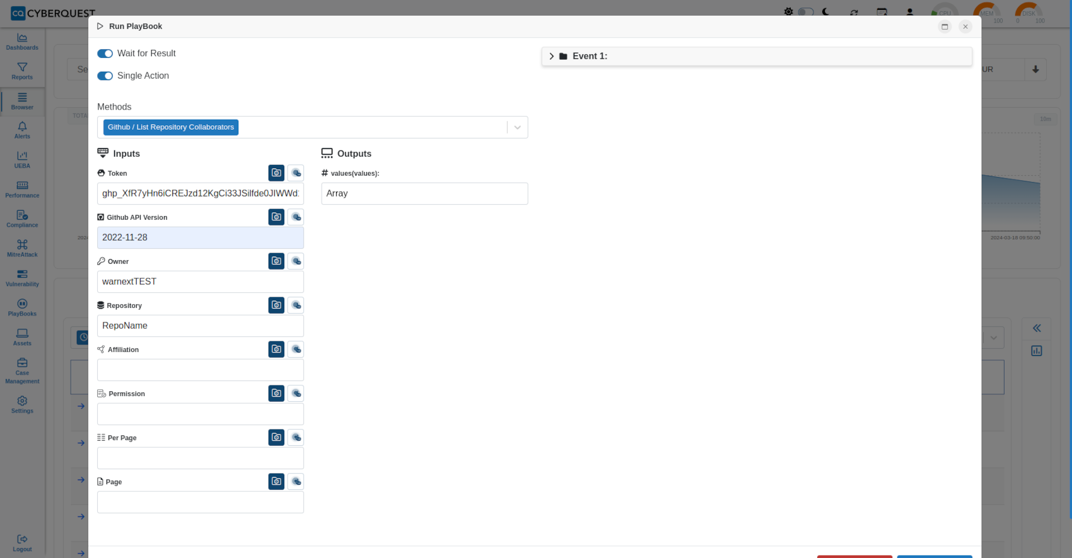Open Case Management in the sidebar
1072x558 pixels.
coord(22,371)
